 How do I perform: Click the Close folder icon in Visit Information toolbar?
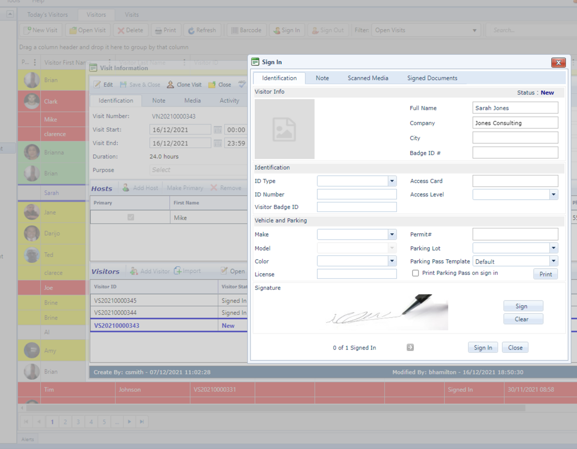(212, 85)
